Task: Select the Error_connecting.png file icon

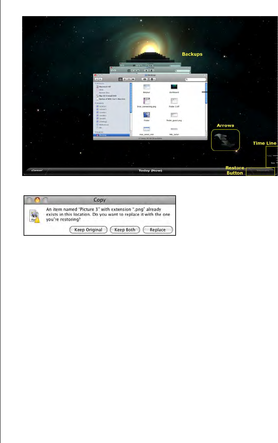Action: click(x=147, y=101)
